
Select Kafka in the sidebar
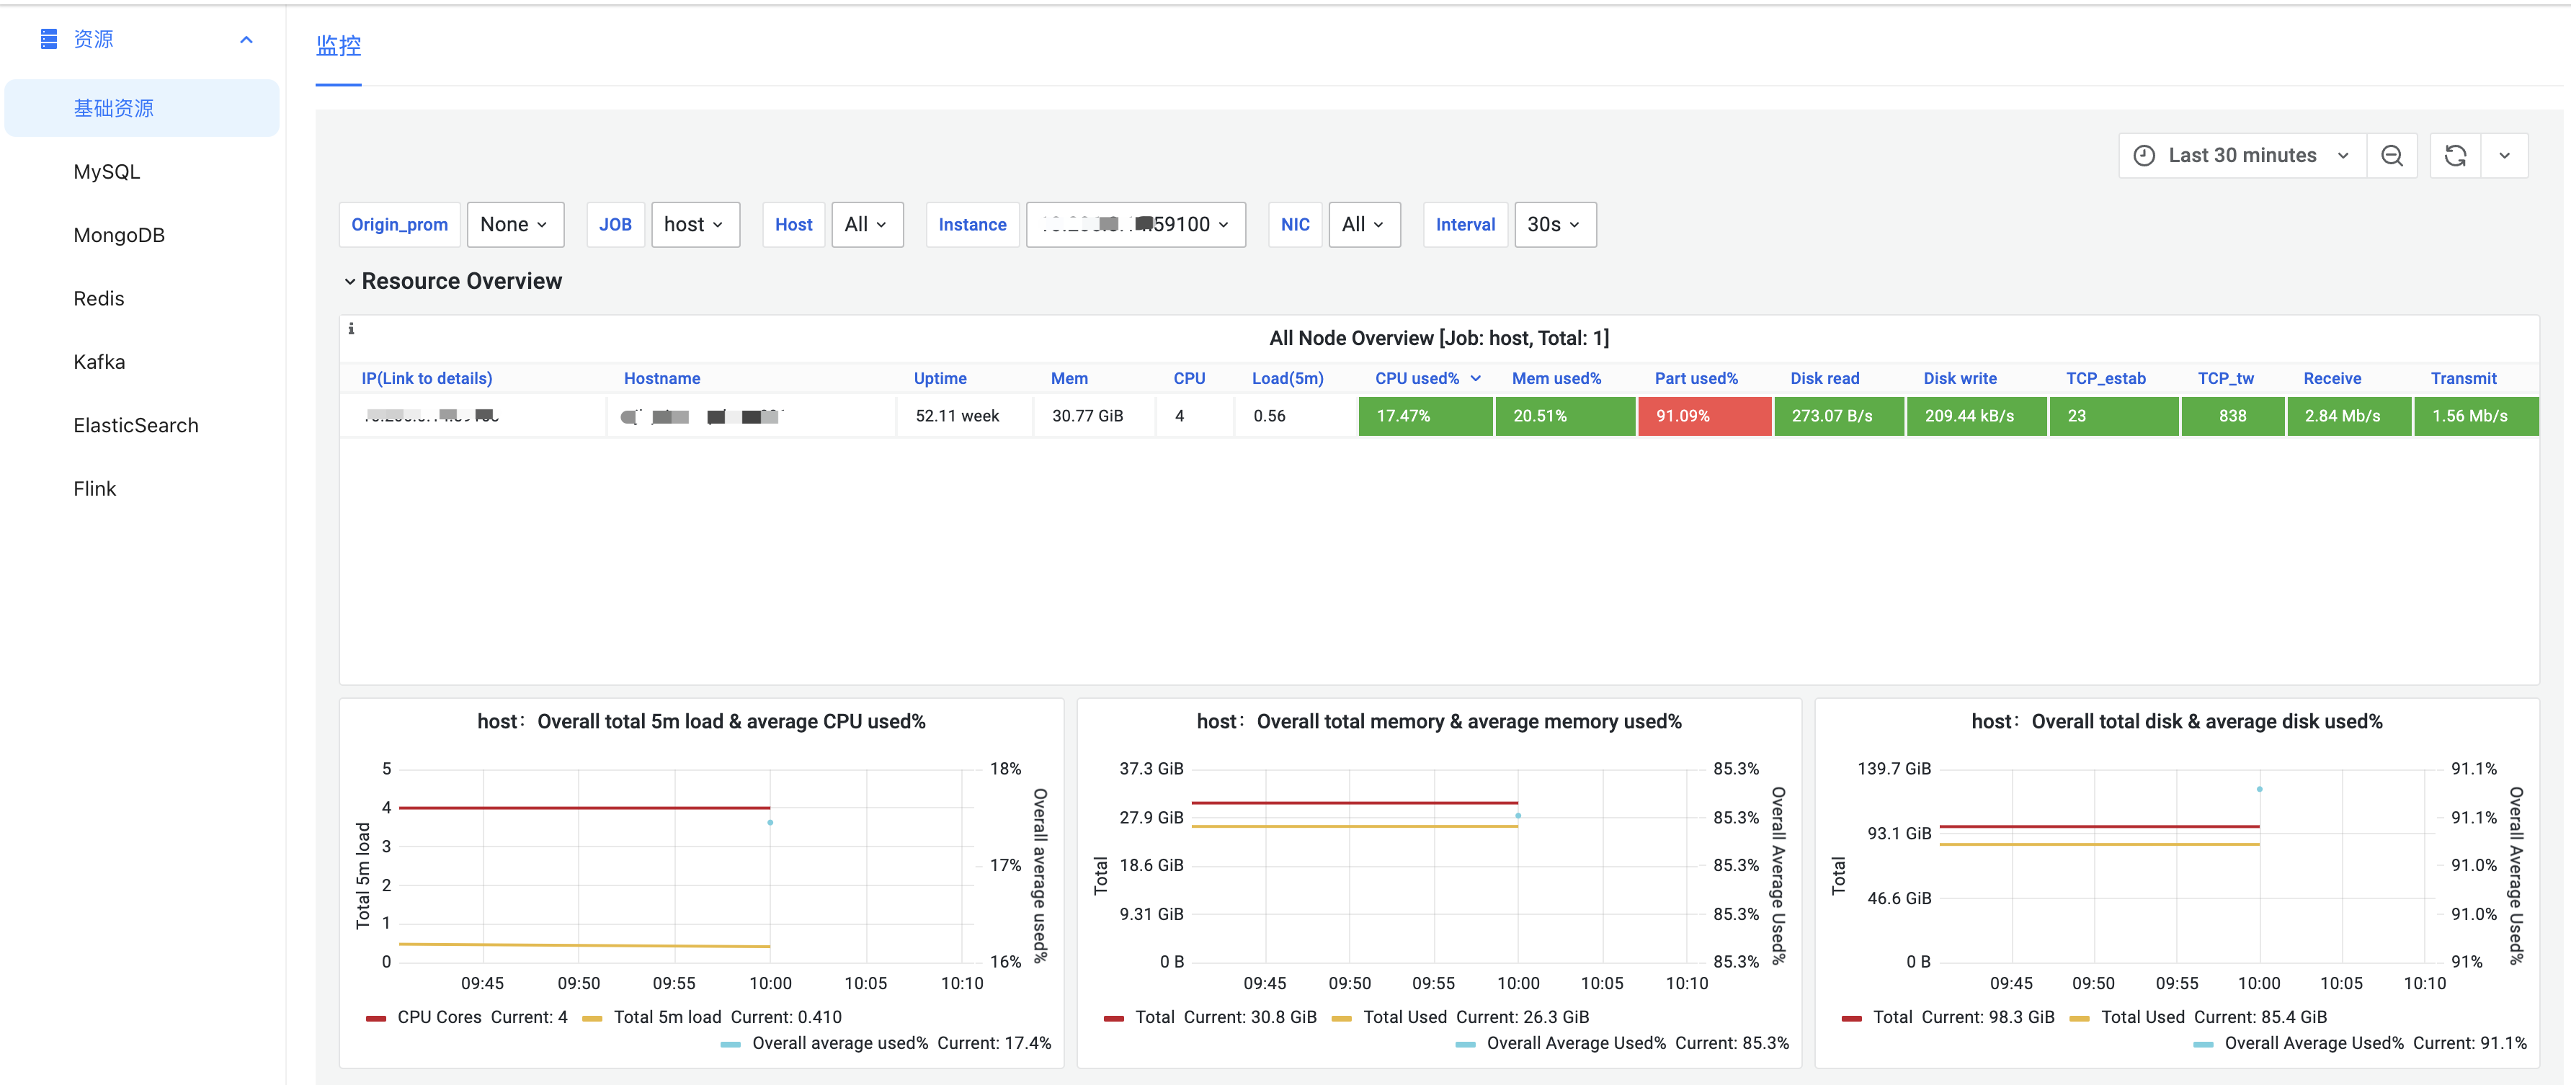[99, 362]
